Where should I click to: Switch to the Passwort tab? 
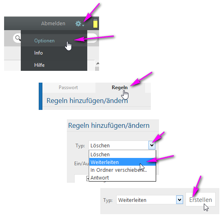[x=68, y=88]
